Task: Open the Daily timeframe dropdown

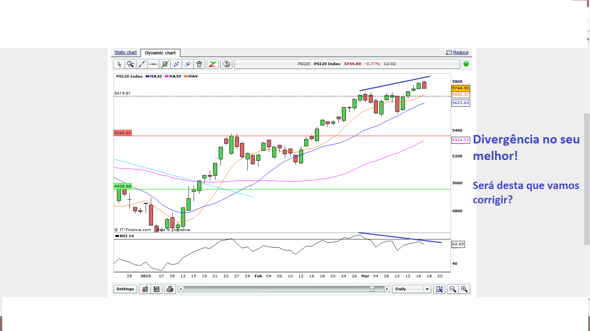Action: pyautogui.click(x=412, y=289)
